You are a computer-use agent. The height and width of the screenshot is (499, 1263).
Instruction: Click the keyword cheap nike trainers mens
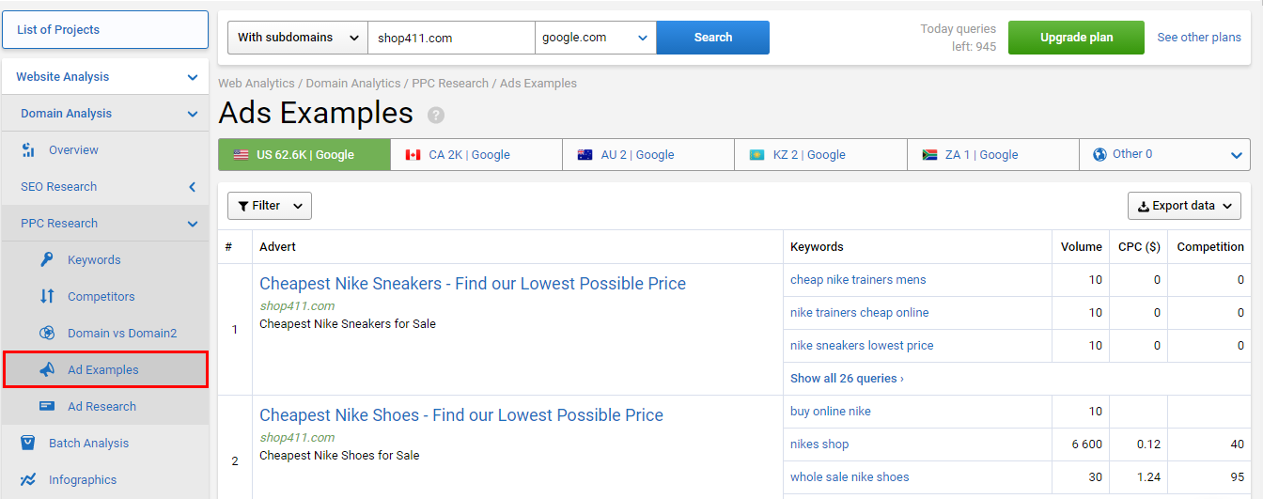[x=858, y=280]
